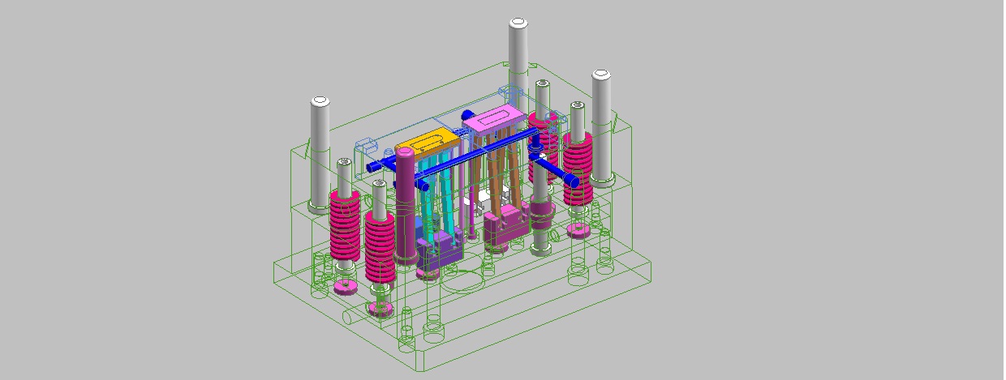Select the tall purple cylindrical pin
Screen dimensions: 1006x380
(x=406, y=207)
